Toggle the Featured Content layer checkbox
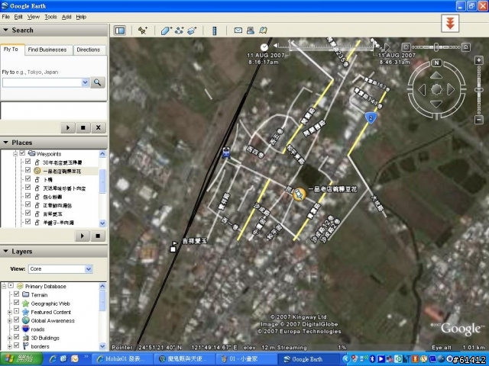 (x=17, y=311)
